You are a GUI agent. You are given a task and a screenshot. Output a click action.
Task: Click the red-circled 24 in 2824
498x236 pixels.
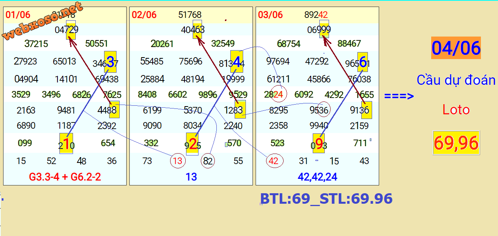click(x=279, y=94)
